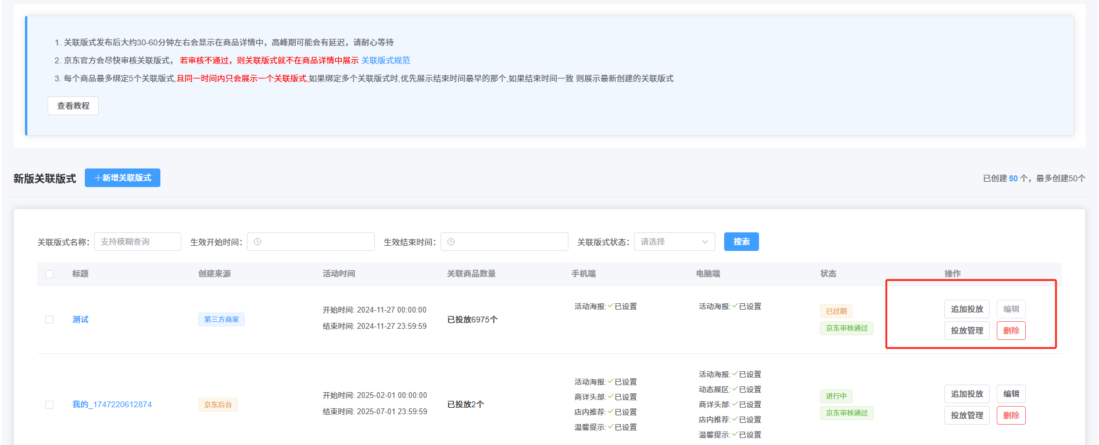
Task: Select checkbox for 我的_1747220612874 row
Action: click(49, 405)
